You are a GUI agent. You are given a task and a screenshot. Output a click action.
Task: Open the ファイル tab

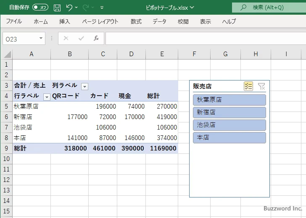[14, 21]
